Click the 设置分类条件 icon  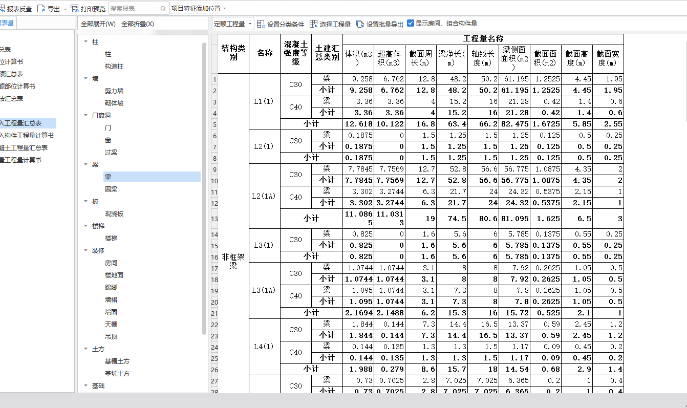(261, 24)
